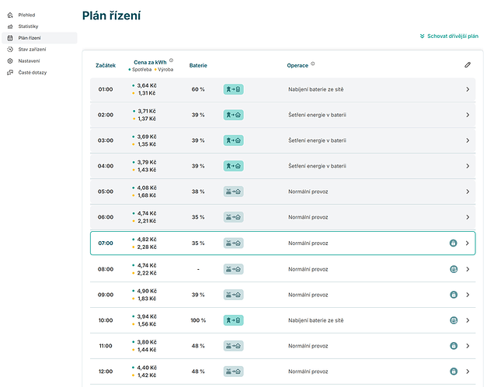Click the lock icon in 09:00 row

[453, 295]
